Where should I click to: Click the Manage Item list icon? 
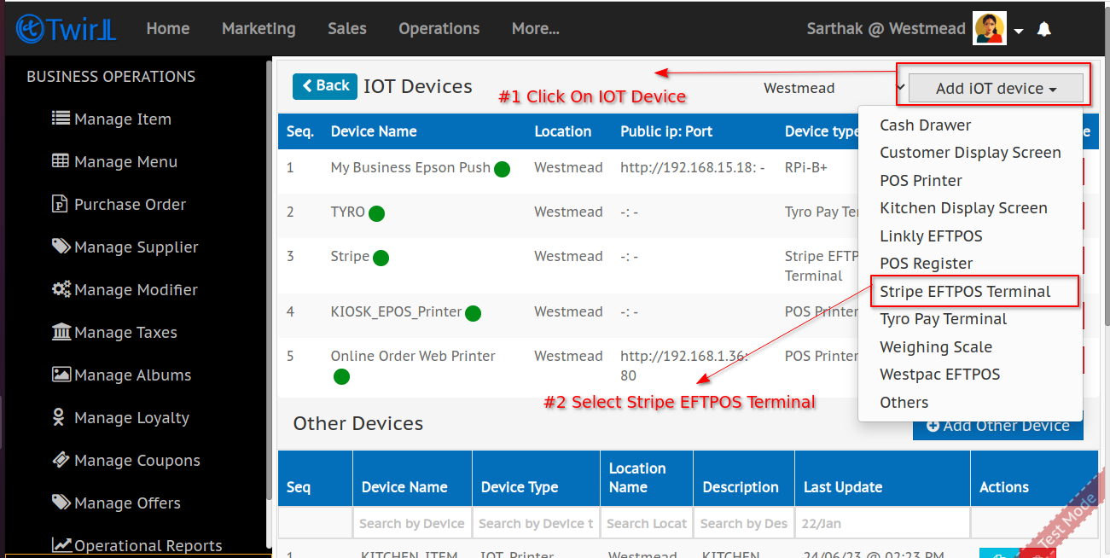(x=61, y=119)
